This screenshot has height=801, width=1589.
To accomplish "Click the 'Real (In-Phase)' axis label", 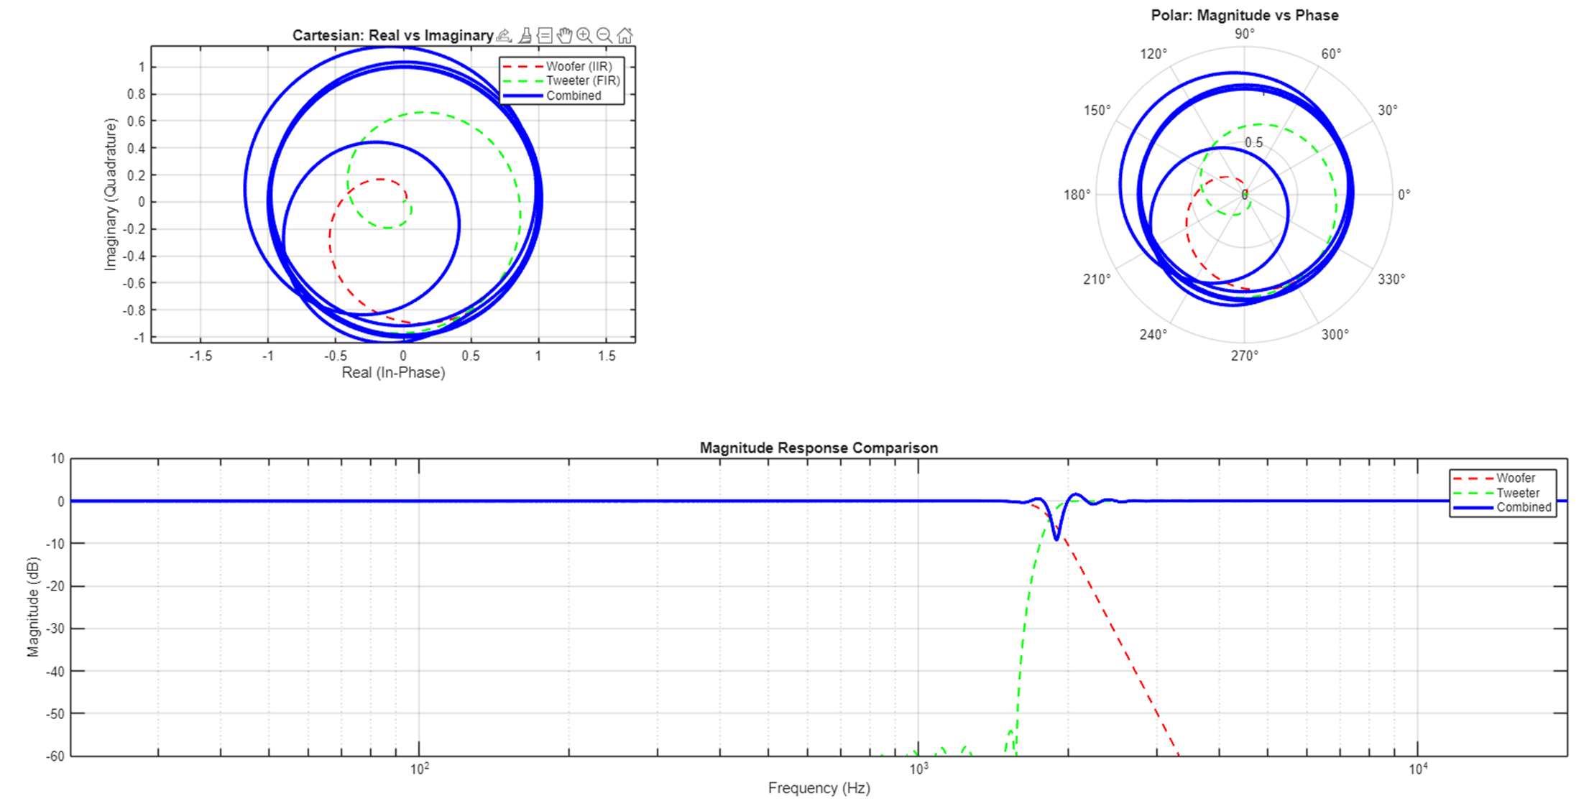I will click(x=393, y=372).
